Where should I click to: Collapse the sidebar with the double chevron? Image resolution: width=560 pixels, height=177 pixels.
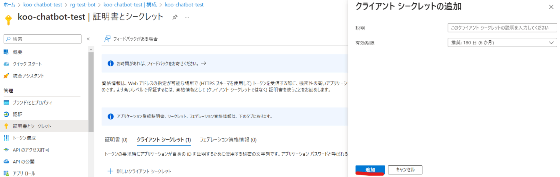(88, 39)
